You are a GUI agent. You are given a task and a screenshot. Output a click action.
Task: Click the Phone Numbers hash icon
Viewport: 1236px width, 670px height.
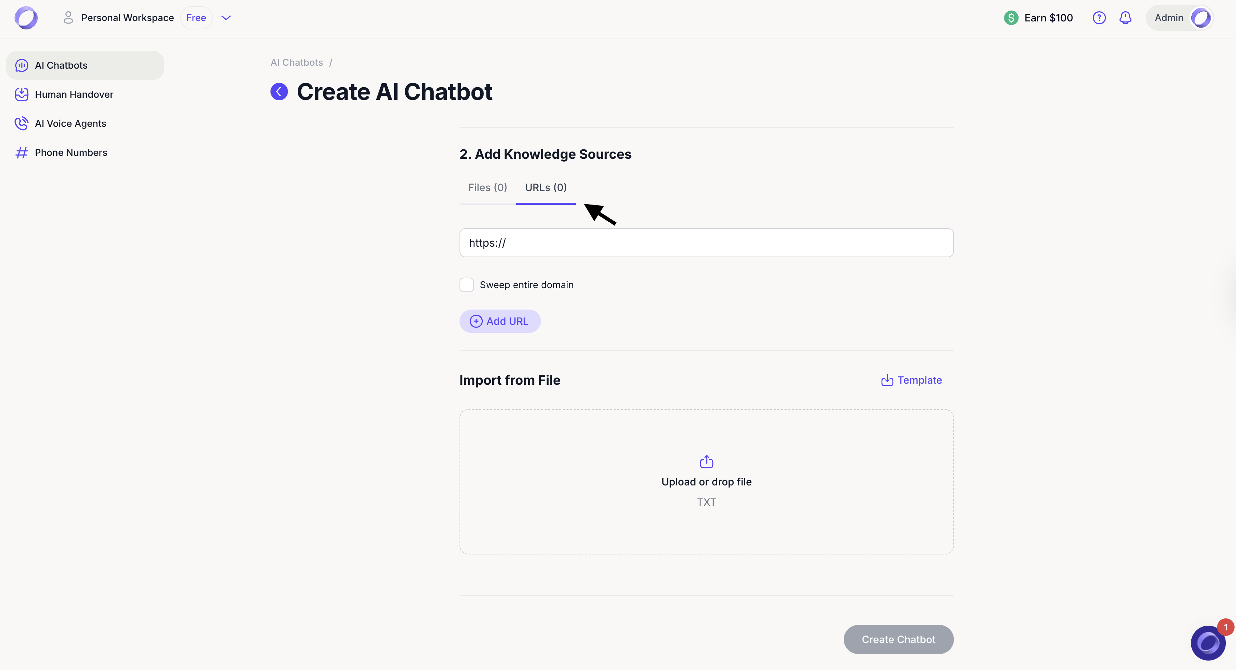coord(21,153)
